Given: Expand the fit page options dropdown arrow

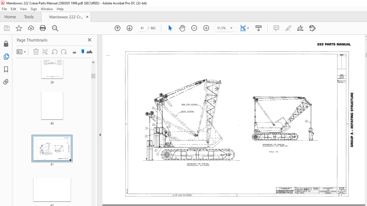Looking at the screenshot, I should click(248, 28).
